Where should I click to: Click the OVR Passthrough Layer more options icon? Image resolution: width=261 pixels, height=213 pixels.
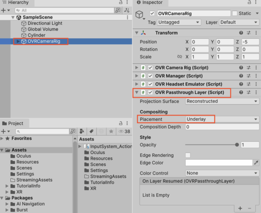(x=256, y=92)
